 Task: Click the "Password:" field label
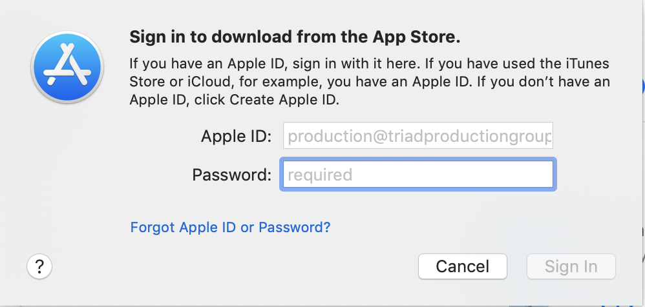point(231,174)
